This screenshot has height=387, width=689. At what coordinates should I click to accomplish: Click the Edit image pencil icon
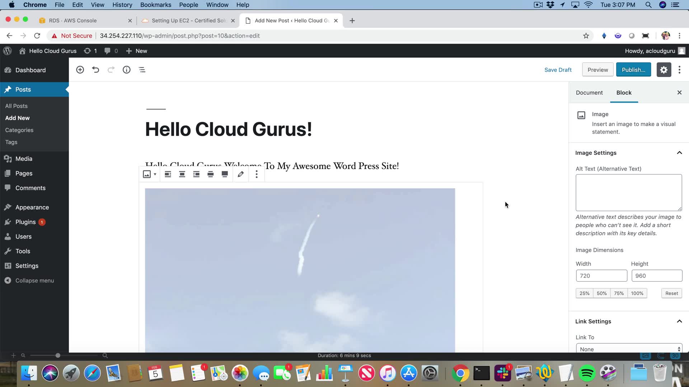pyautogui.click(x=241, y=174)
